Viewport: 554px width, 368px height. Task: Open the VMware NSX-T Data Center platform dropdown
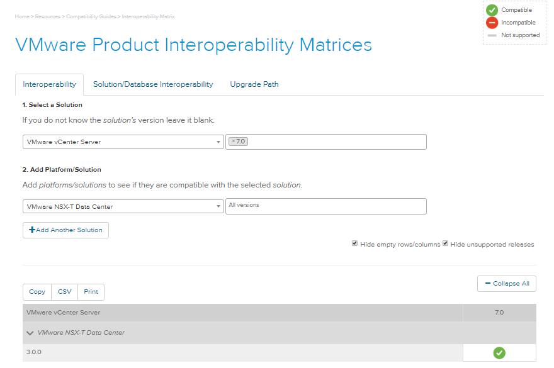123,206
